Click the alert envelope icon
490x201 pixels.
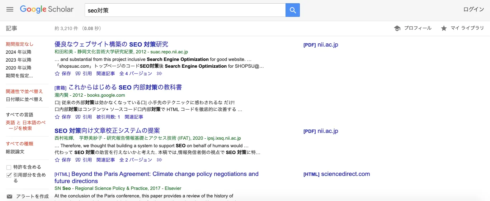tap(10, 196)
